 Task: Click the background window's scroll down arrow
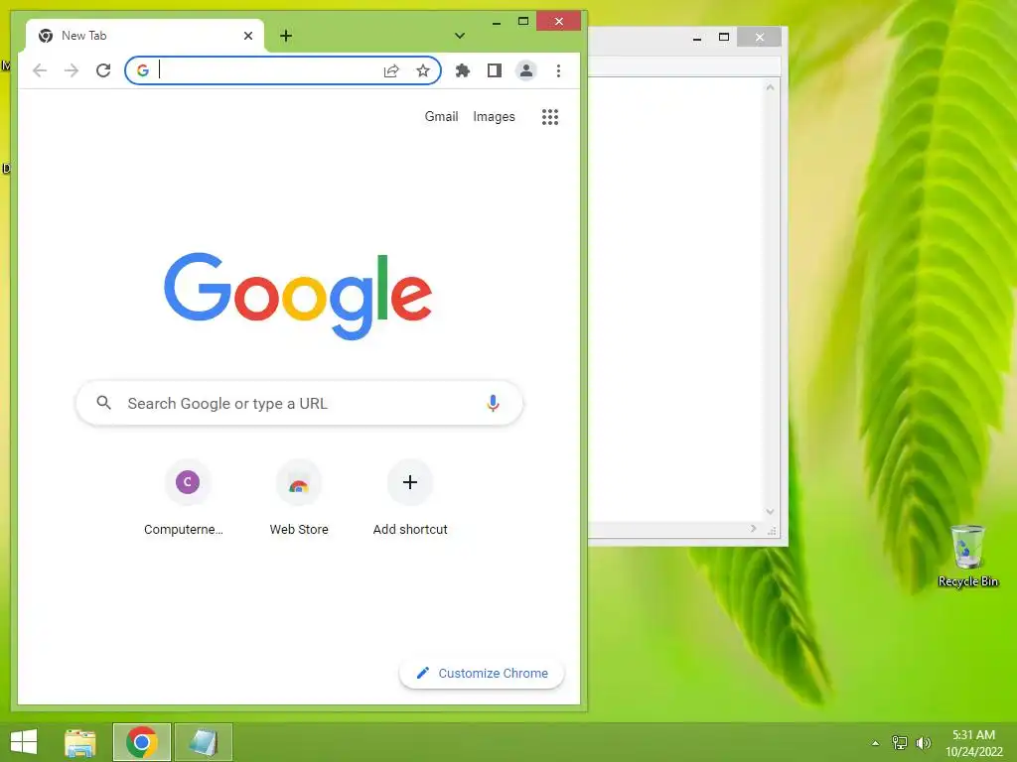click(x=770, y=511)
